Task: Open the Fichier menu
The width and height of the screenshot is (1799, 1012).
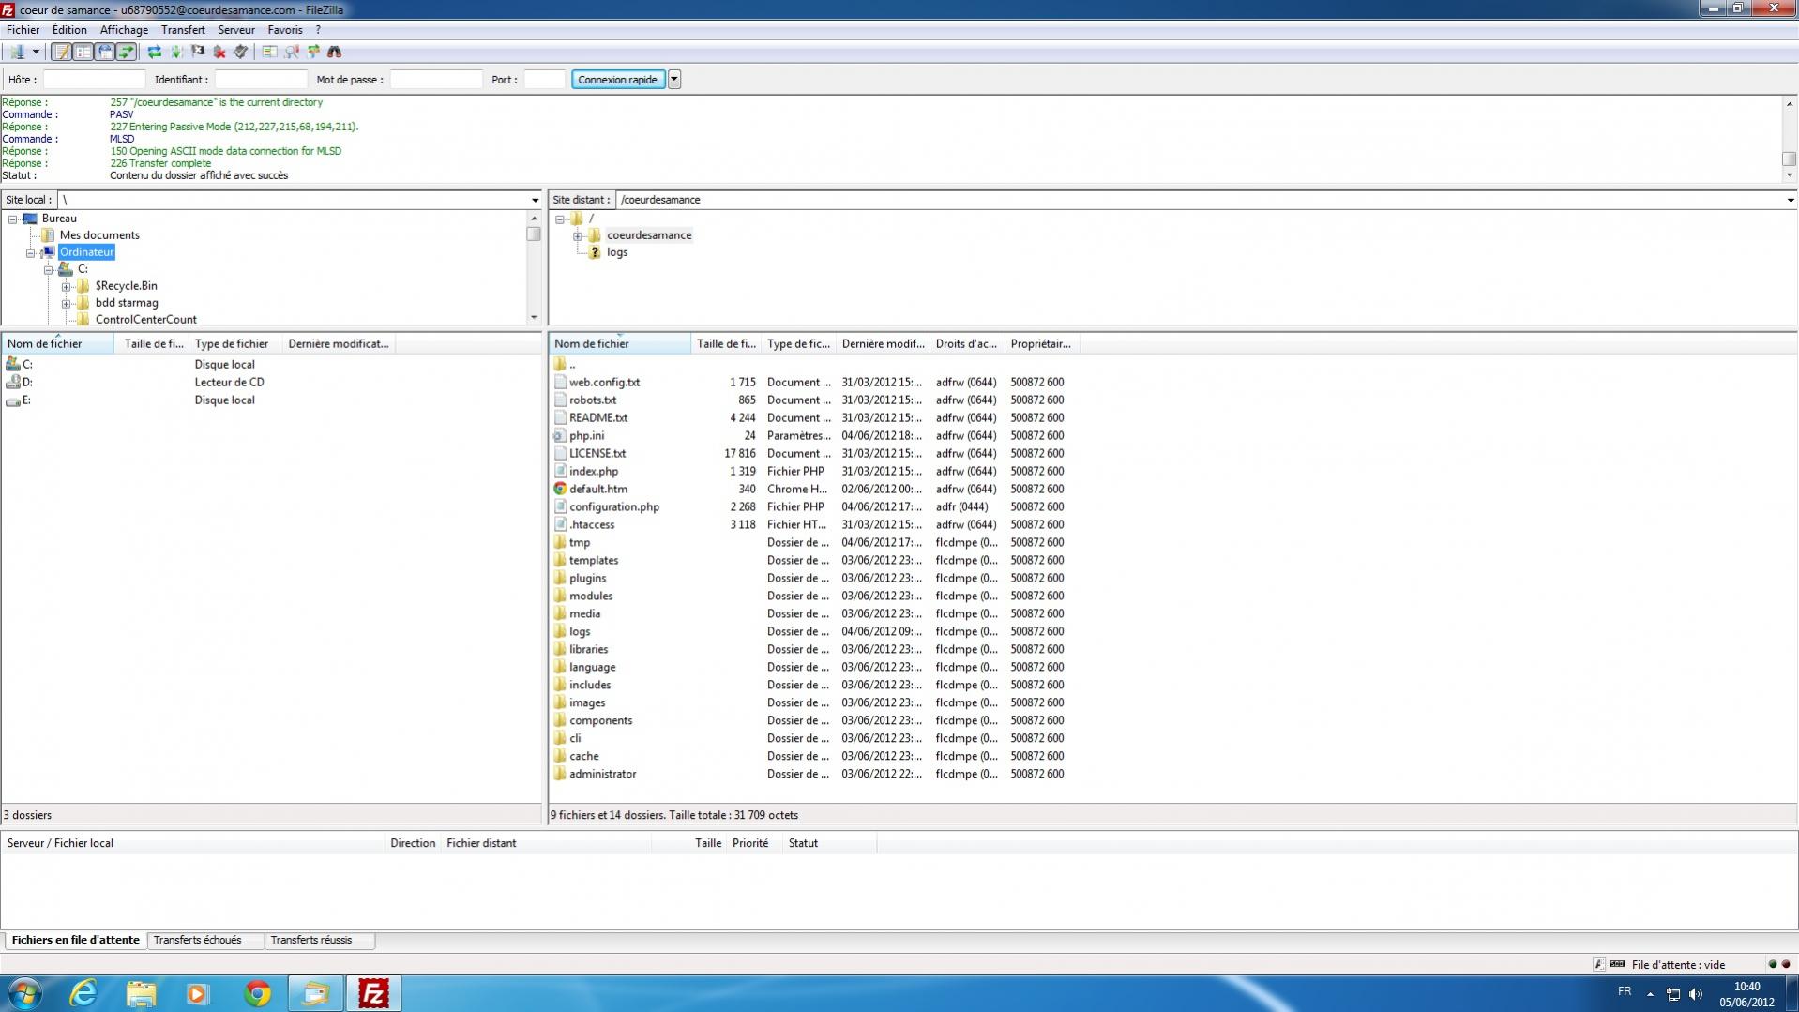Action: (23, 30)
